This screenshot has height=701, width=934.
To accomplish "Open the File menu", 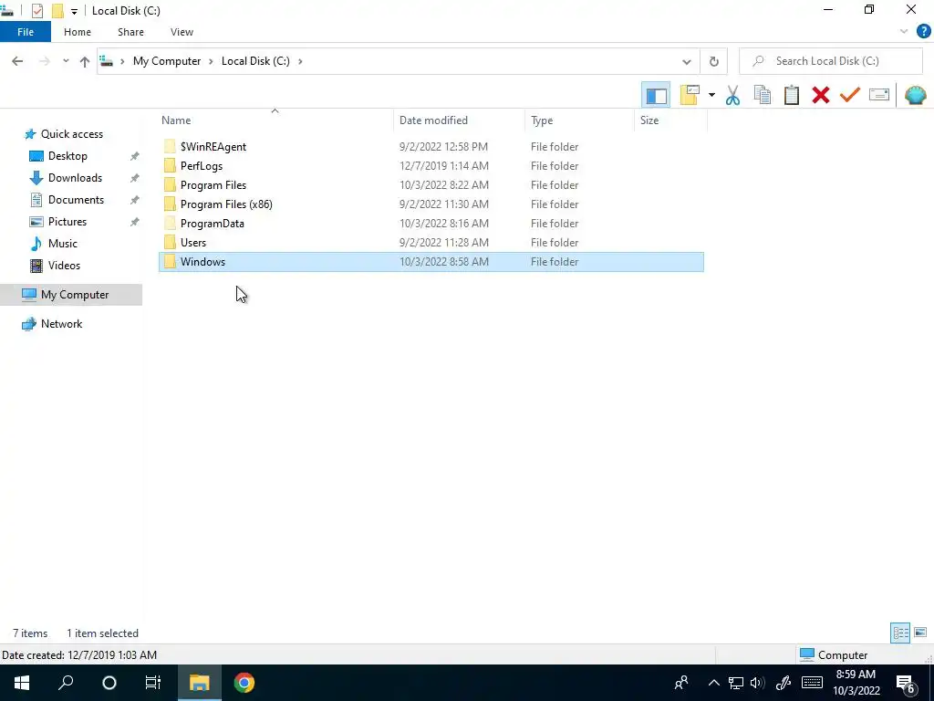I will pos(26,32).
